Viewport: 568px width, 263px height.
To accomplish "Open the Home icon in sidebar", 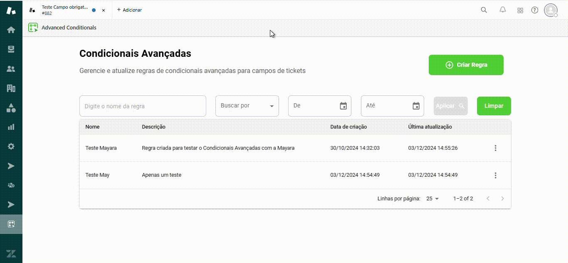I will tap(11, 30).
